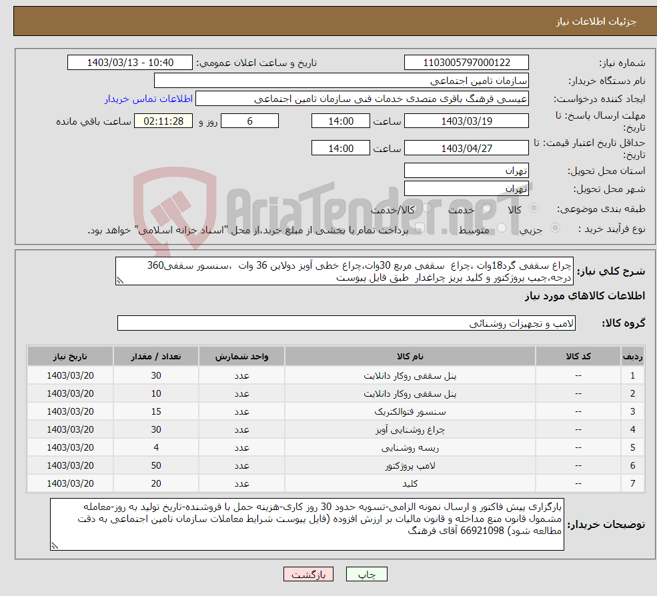This screenshot has height=596, width=657.
Task: Click the buyer notes text area
Action: [x=307, y=524]
